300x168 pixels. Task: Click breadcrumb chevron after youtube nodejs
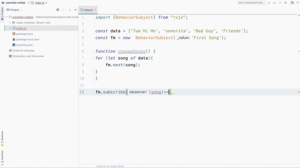(x=28, y=3)
